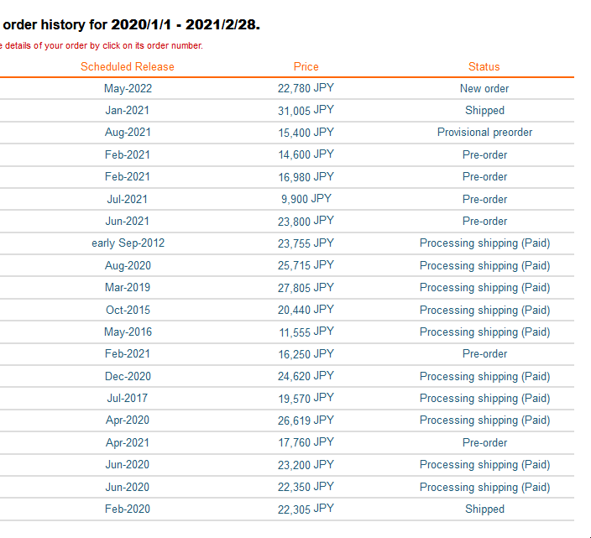Click the order history date range heading
Viewport: 591px width, 538px height.
pyautogui.click(x=132, y=25)
